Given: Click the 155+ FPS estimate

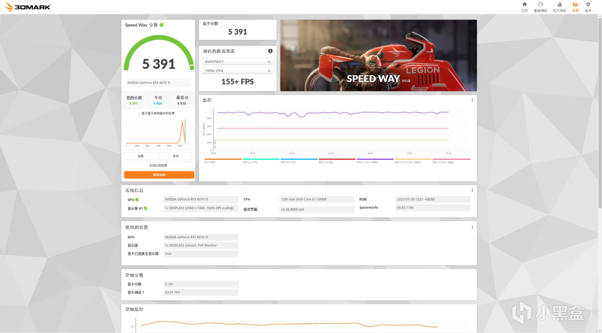Looking at the screenshot, I should (238, 82).
